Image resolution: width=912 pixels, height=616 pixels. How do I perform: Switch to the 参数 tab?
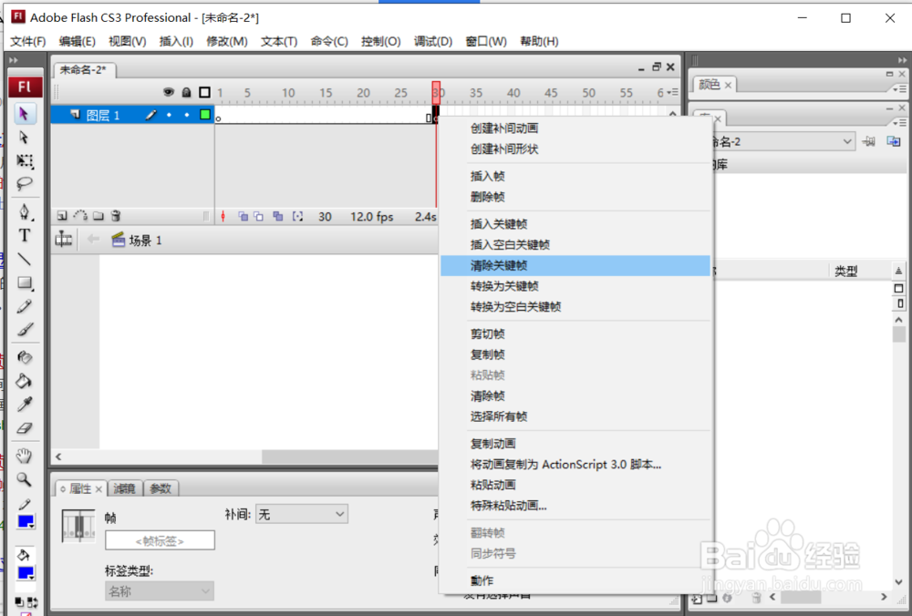tap(161, 488)
